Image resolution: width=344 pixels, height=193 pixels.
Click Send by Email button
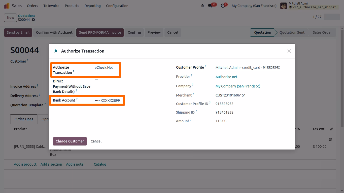(18, 32)
